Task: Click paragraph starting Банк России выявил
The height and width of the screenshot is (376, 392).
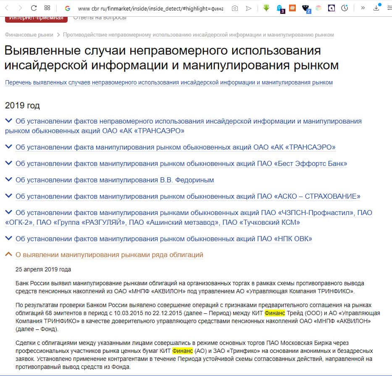Action: tap(190, 287)
